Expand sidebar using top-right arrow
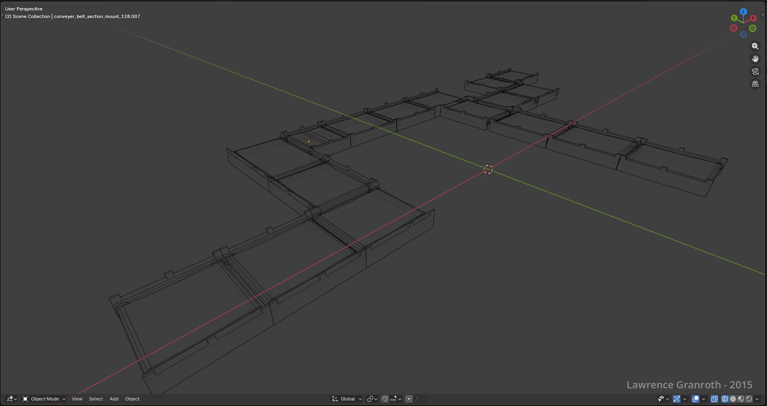767x406 pixels. pyautogui.click(x=763, y=15)
